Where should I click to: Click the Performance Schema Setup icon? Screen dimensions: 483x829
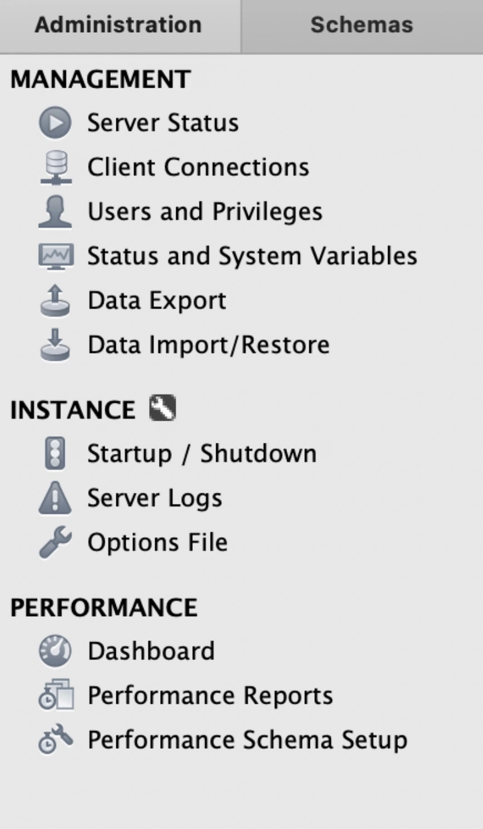click(x=55, y=740)
